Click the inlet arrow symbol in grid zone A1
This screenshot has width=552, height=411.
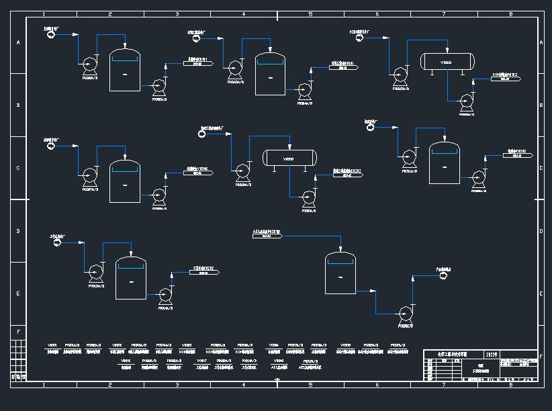tap(51, 34)
